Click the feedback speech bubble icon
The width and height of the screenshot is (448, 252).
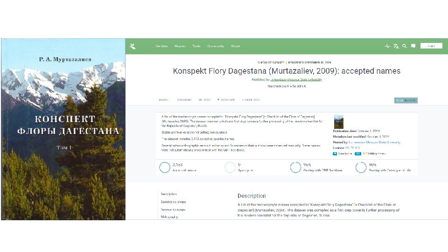coord(413,46)
